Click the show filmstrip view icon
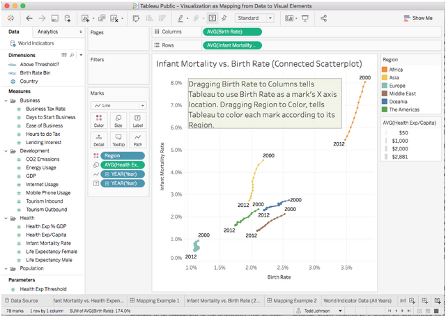 click(427, 311)
